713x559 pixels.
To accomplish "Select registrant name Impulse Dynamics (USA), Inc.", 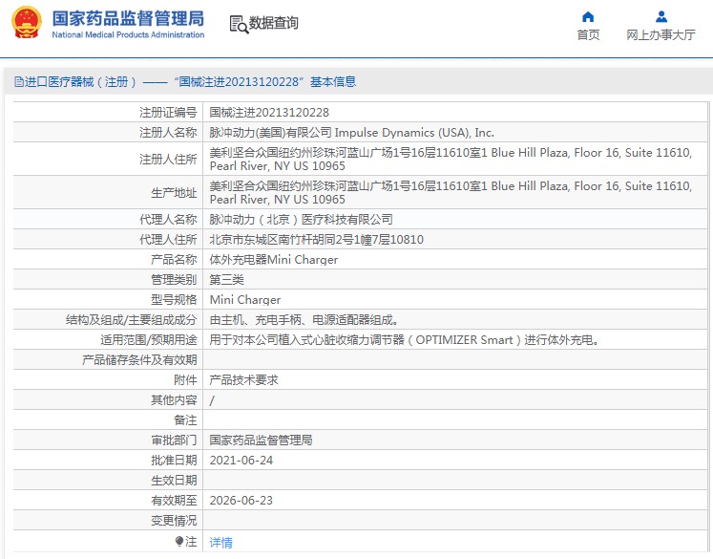I will click(x=414, y=133).
